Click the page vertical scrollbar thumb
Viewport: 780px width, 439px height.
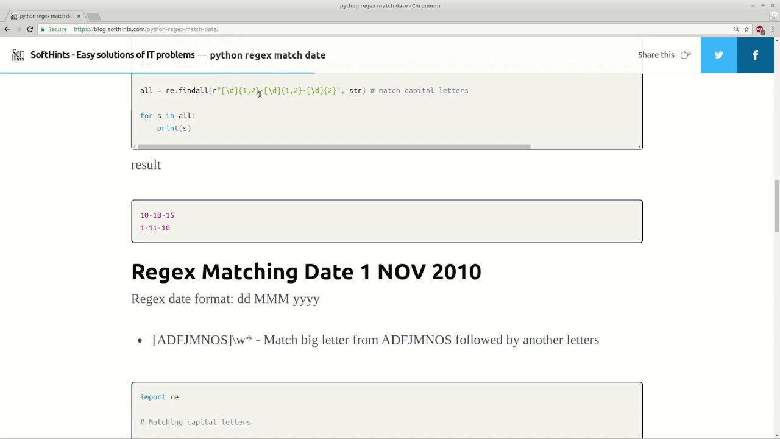tap(776, 205)
